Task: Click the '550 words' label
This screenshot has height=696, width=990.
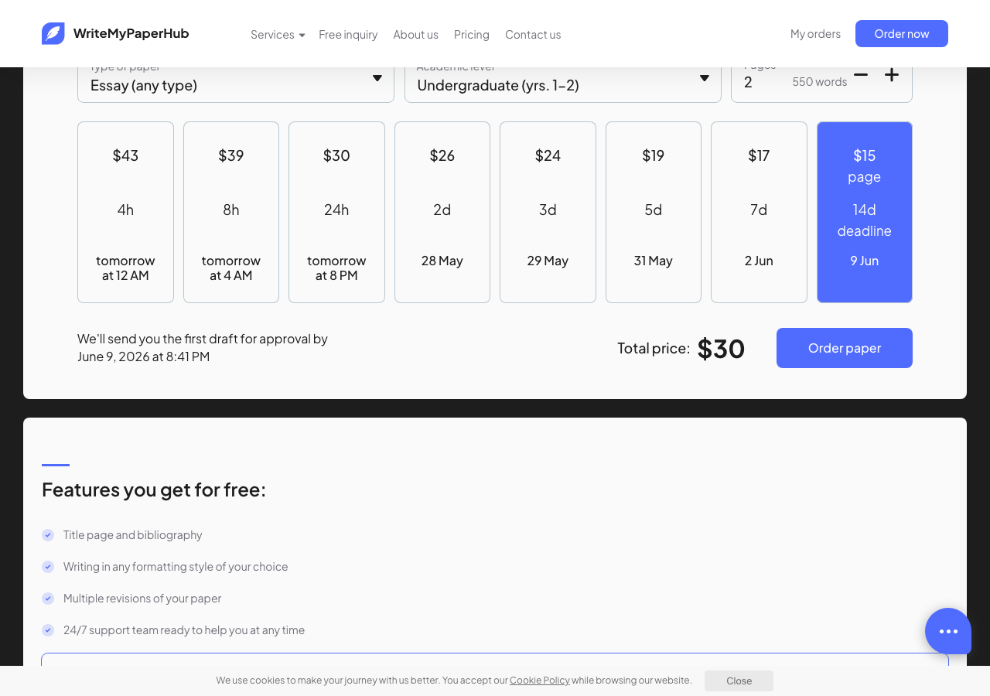Action: 820,81
